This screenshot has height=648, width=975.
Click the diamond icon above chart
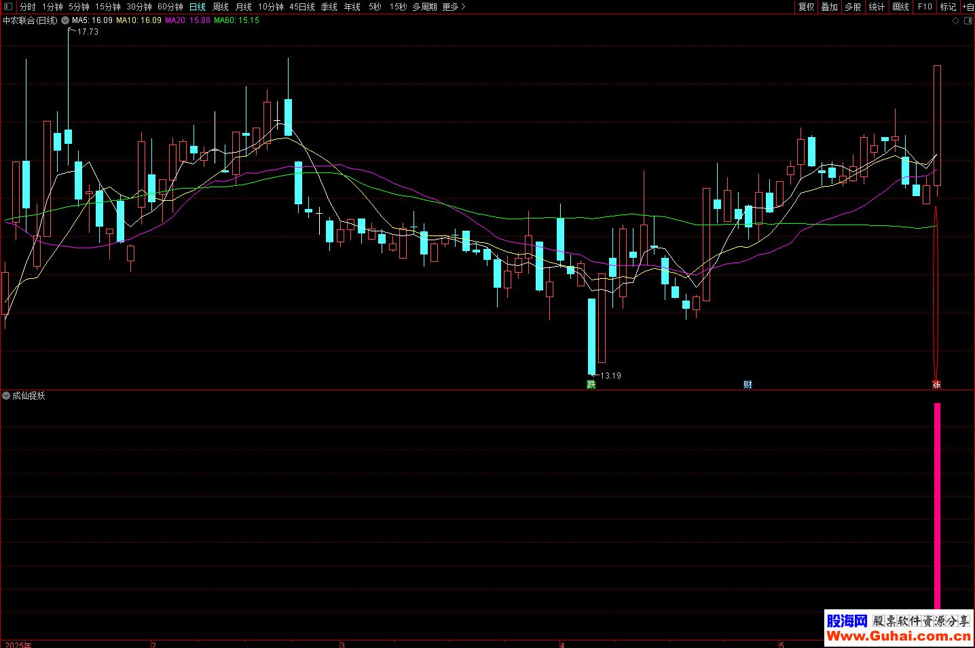pyautogui.click(x=956, y=21)
